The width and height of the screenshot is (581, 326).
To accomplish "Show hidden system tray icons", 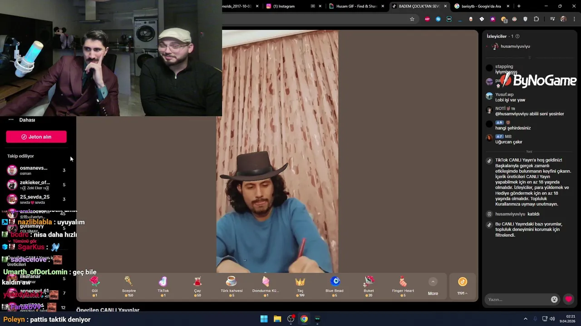I will (x=526, y=319).
